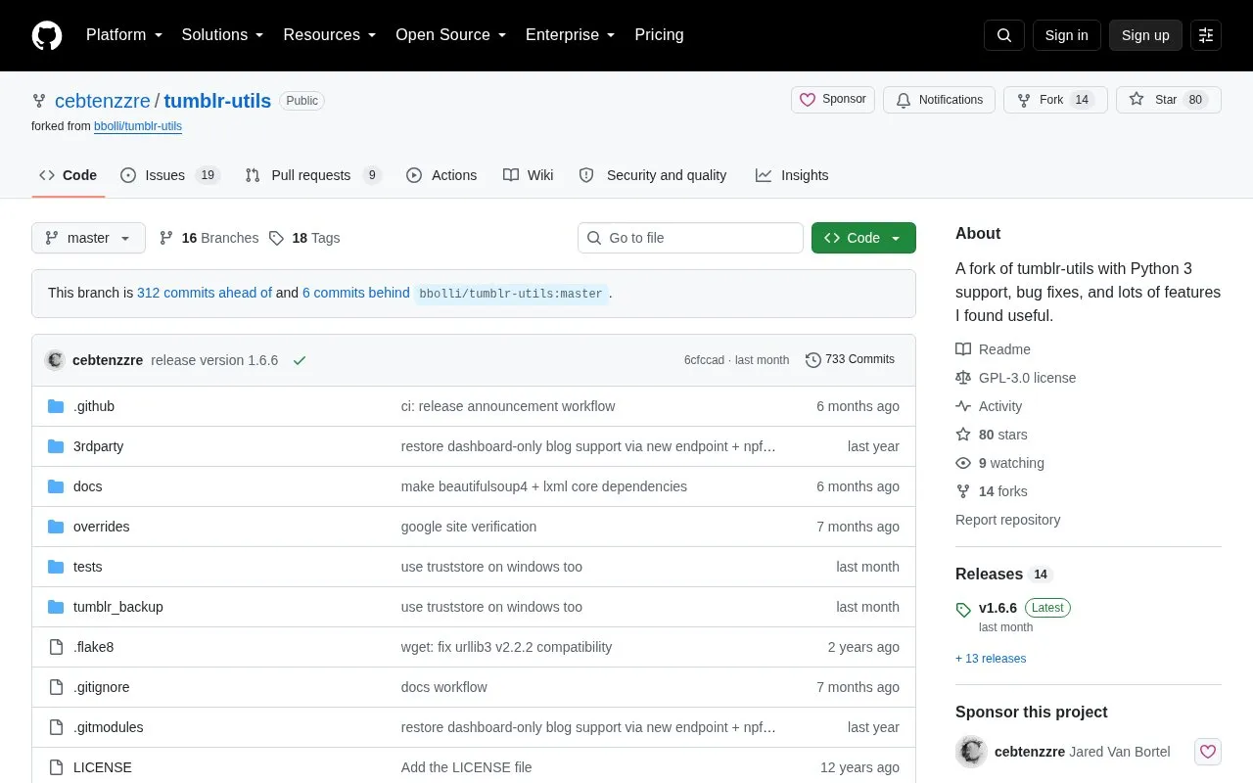Click the GitHub logo icon
The width and height of the screenshot is (1253, 783).
point(47,35)
